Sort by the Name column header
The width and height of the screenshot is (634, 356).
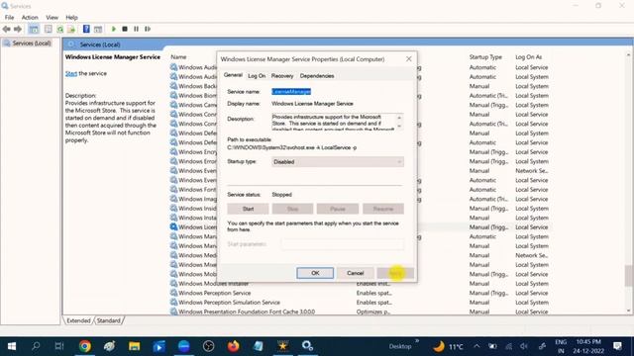pos(178,57)
